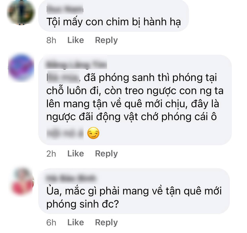Reply to the comment posted 2h ago
This screenshot has width=247, height=233.
(x=106, y=154)
